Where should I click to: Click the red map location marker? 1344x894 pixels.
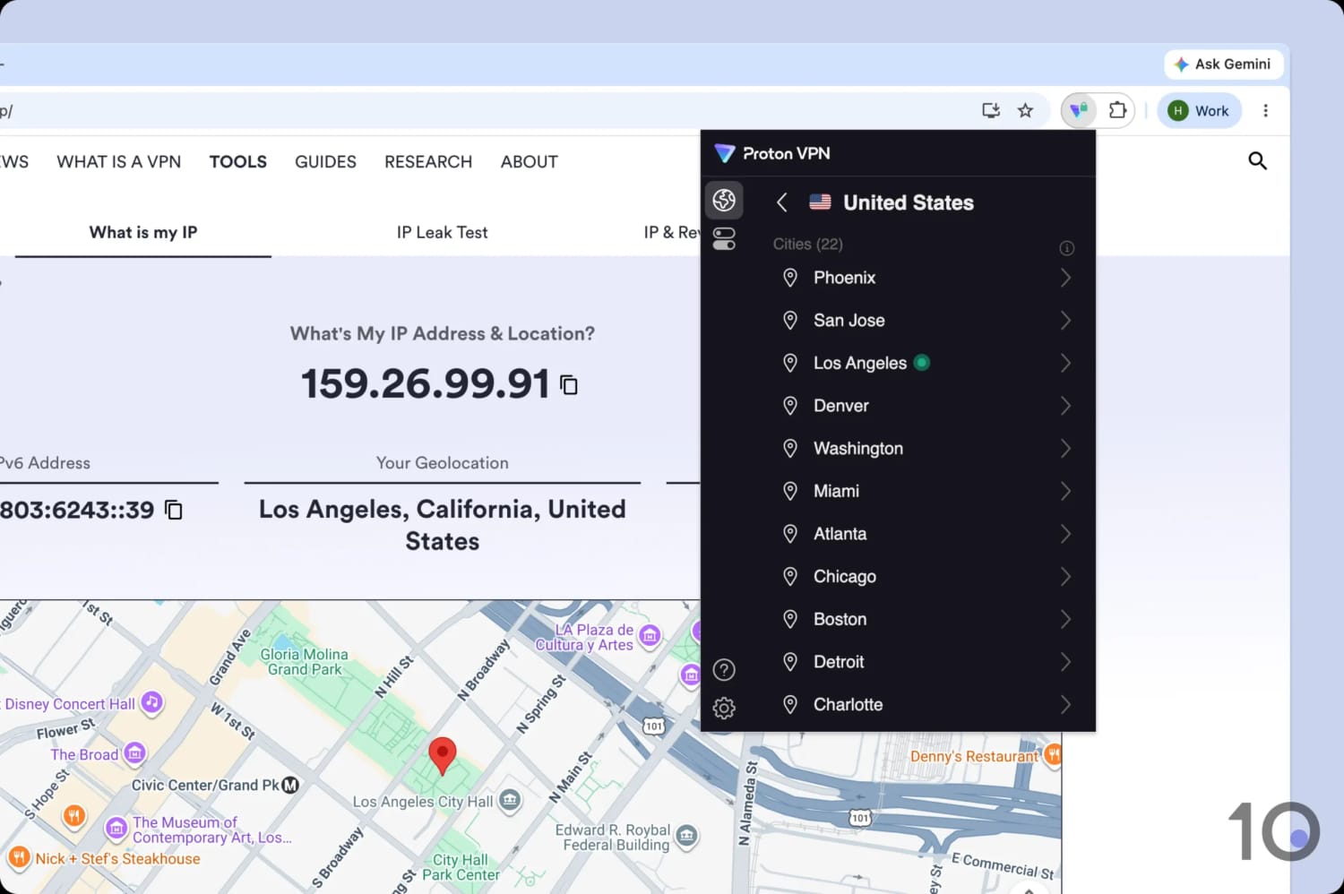tap(442, 755)
